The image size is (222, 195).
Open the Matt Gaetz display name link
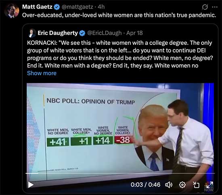tap(37, 6)
